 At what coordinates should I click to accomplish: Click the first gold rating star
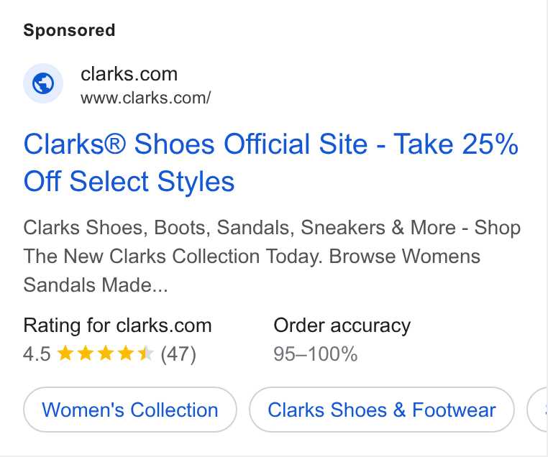coord(65,353)
